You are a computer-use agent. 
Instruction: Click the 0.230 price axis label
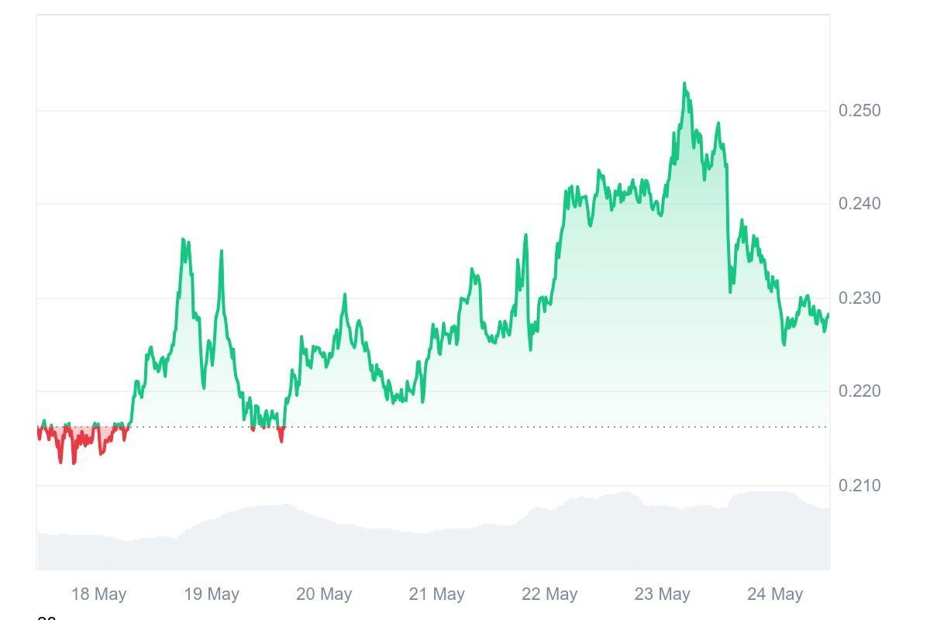(859, 298)
